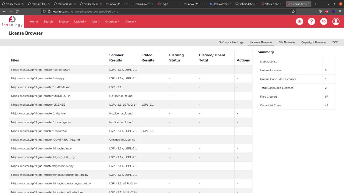Click the Unique Licenses summary row
The image size is (344, 193).
point(296,70)
